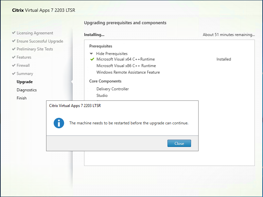Click the restart required message text
The height and width of the screenshot is (197, 263).
click(x=129, y=123)
